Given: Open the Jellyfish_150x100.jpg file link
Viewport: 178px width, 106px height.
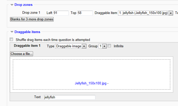Looking at the screenshot, I should tap(91, 83).
